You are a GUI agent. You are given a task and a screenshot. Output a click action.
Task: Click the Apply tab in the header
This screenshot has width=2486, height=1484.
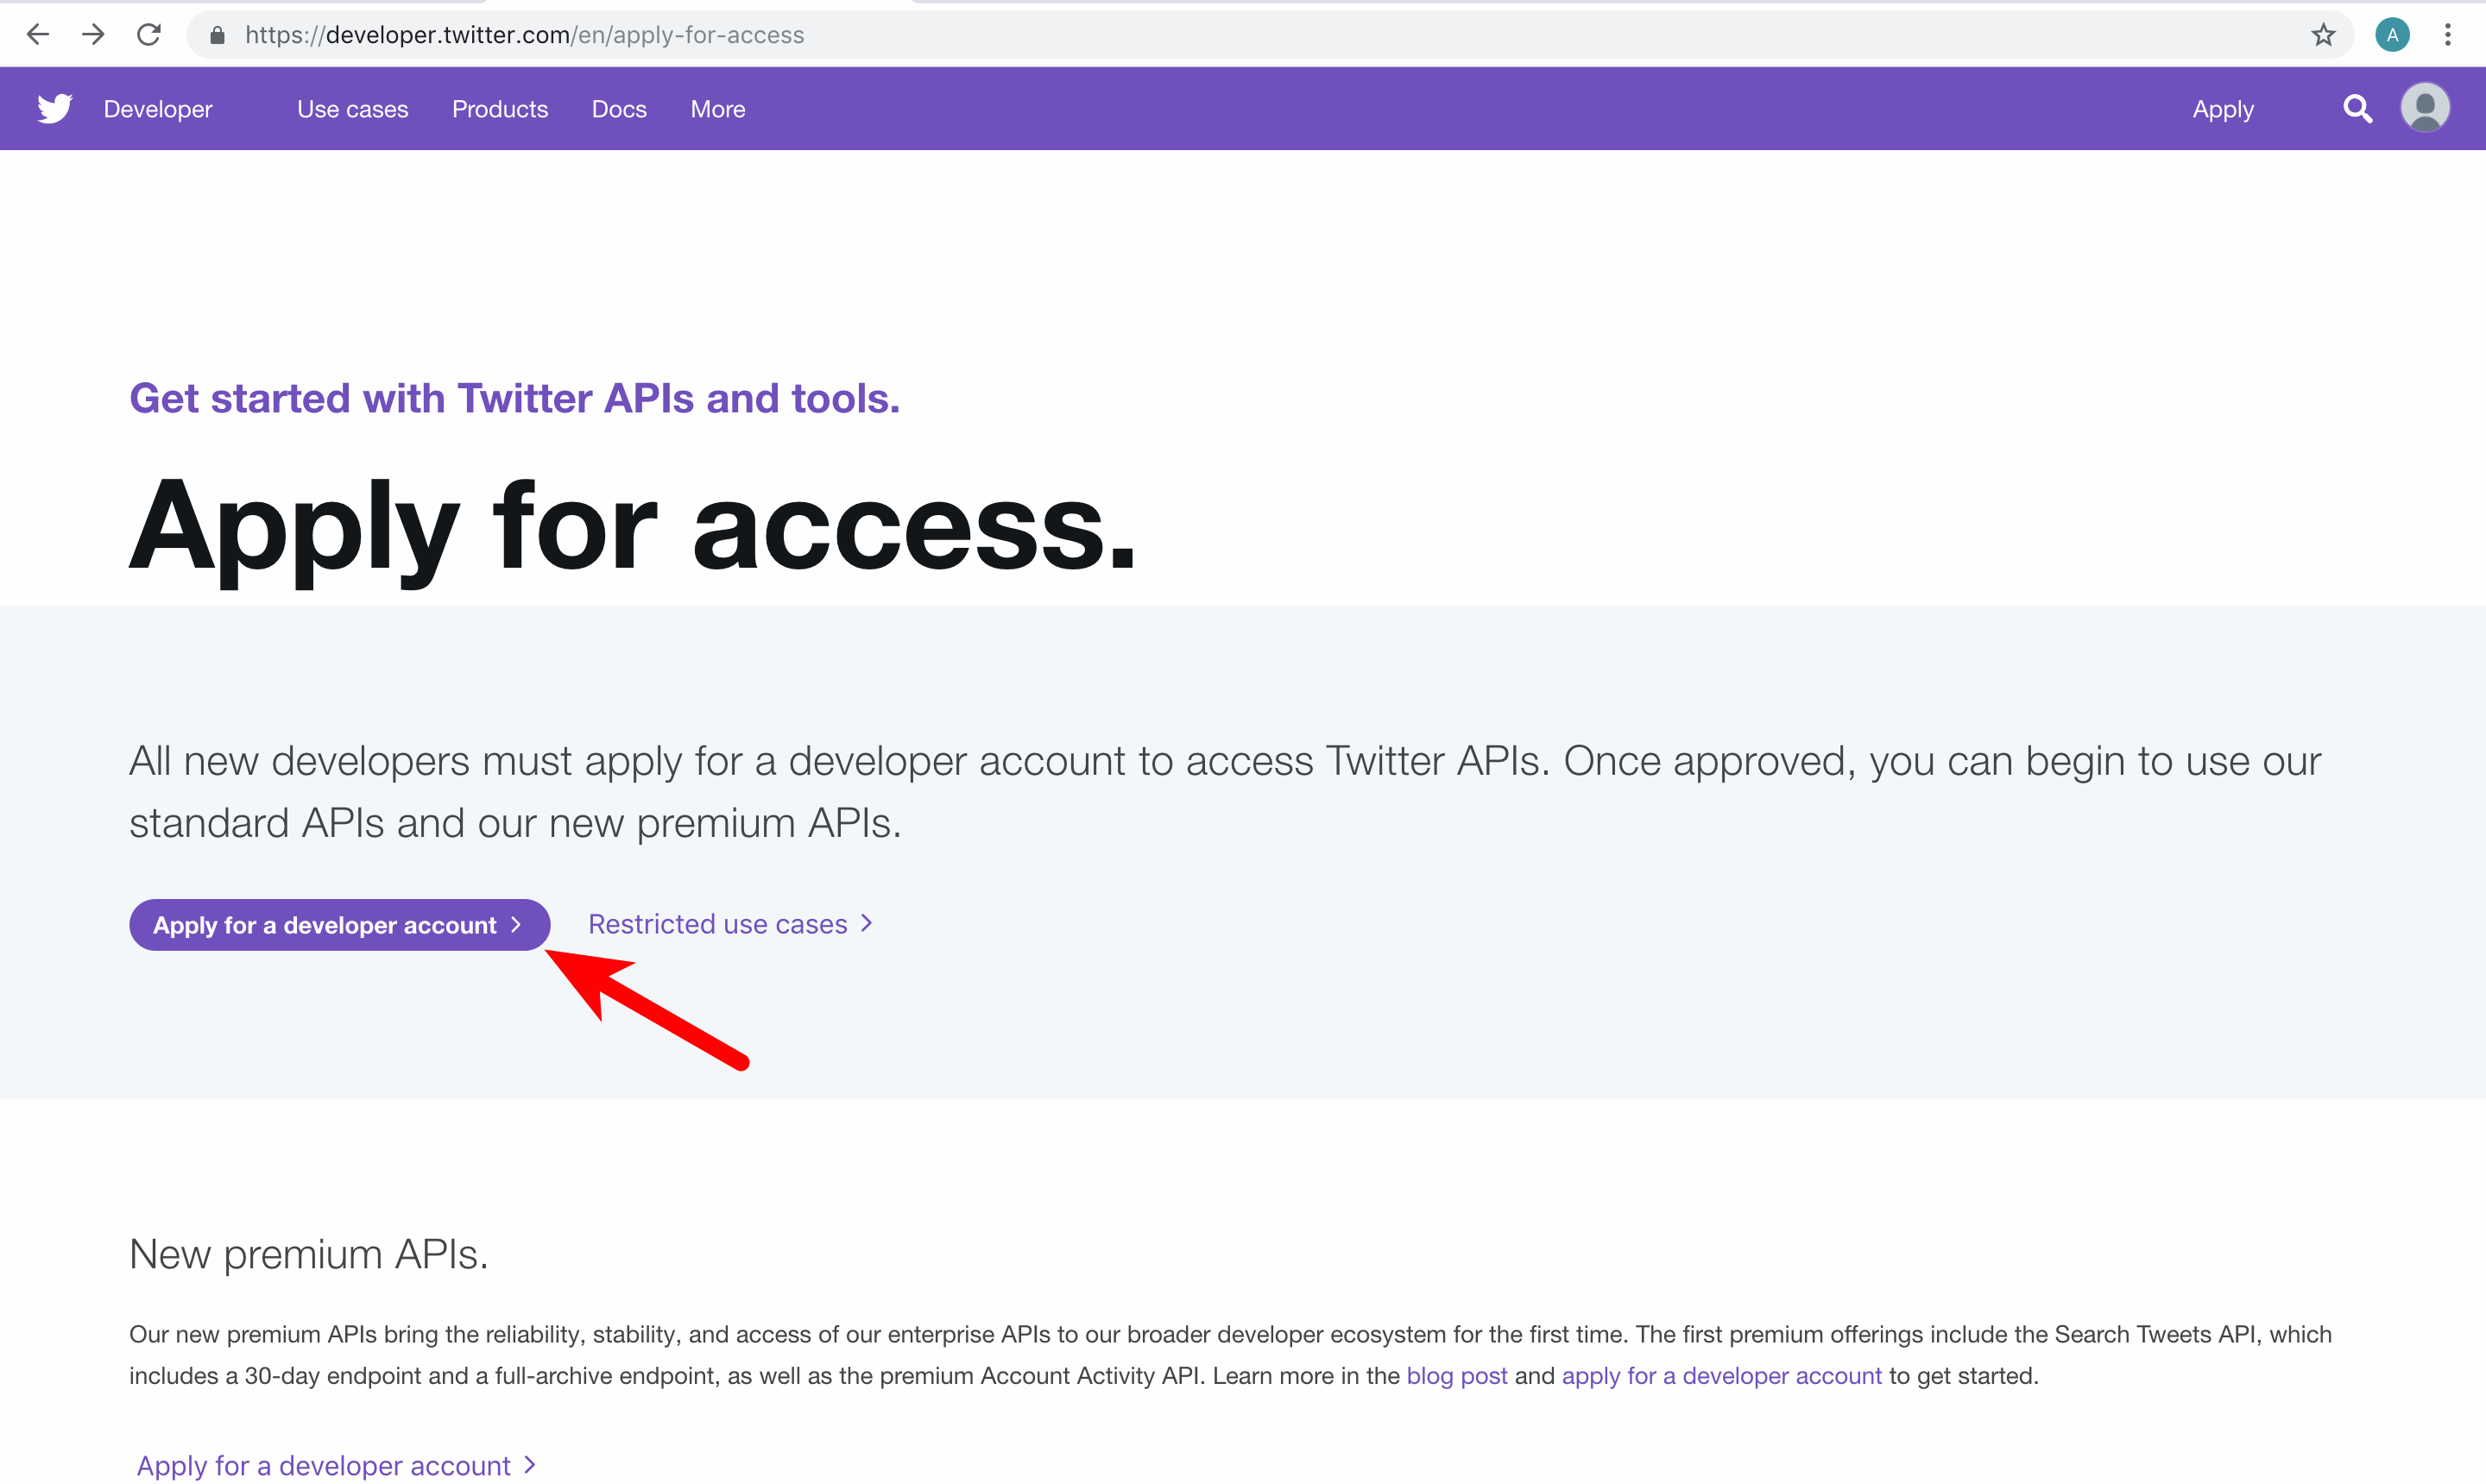[x=2223, y=110]
